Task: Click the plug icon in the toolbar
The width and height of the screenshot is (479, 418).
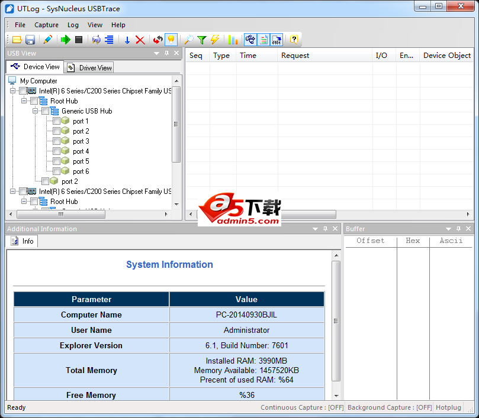Action: click(97, 40)
